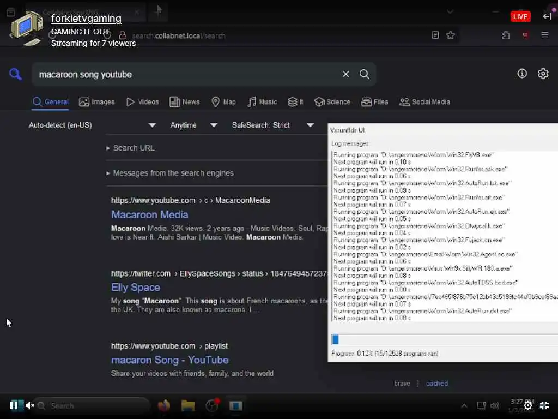
Task: Click the volume icon in the system tray
Action: 495,405
